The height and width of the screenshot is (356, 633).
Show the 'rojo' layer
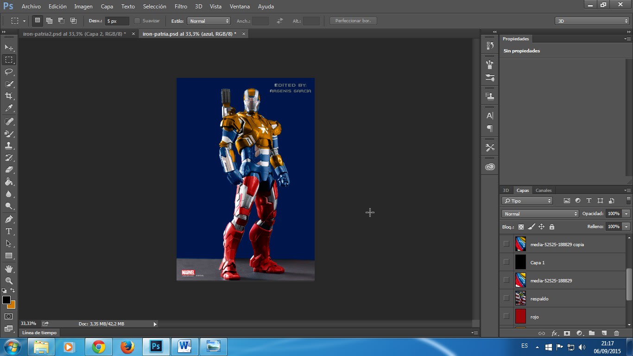(x=506, y=316)
